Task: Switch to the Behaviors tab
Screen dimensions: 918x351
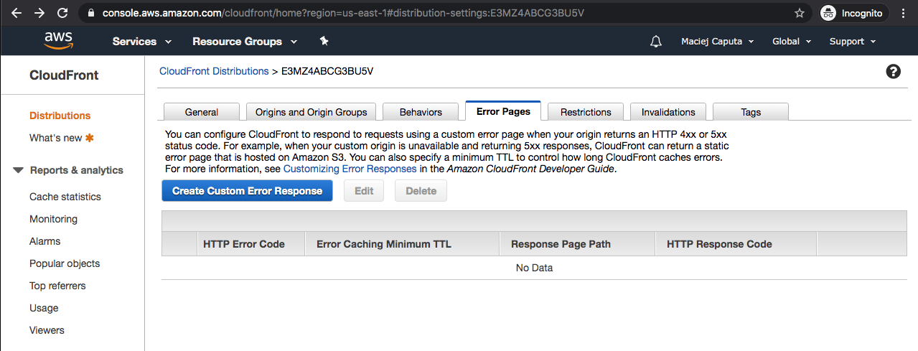Action: [x=421, y=112]
